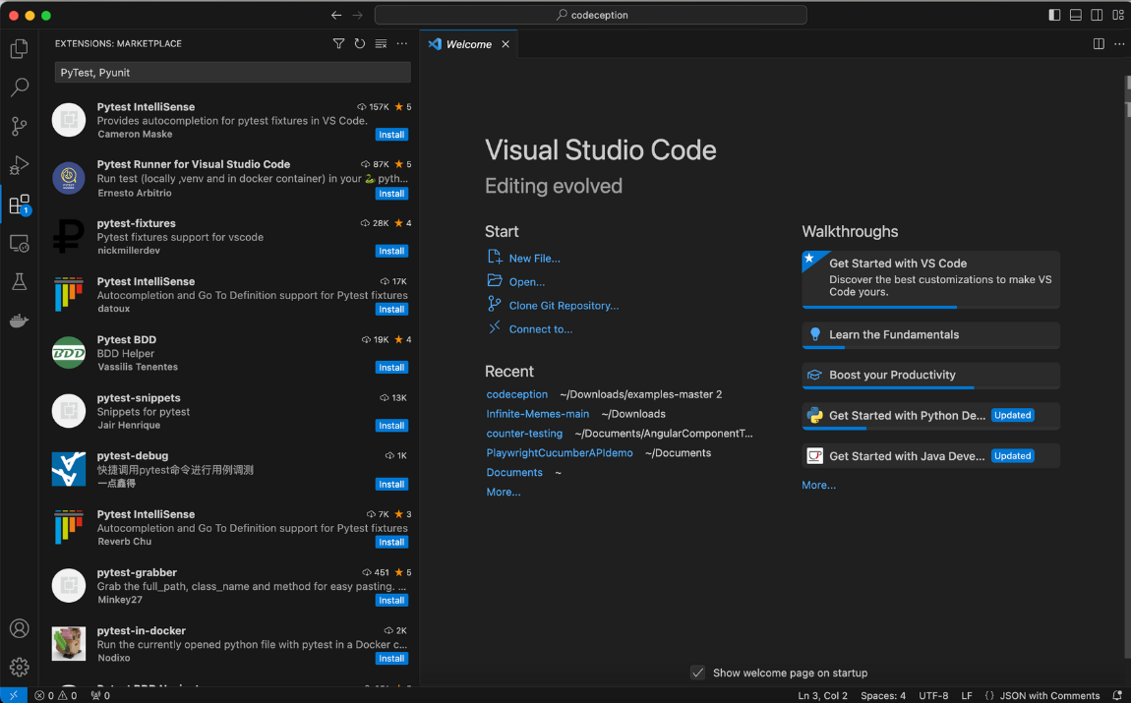Clear the extension search results
1131x703 pixels.
point(380,43)
